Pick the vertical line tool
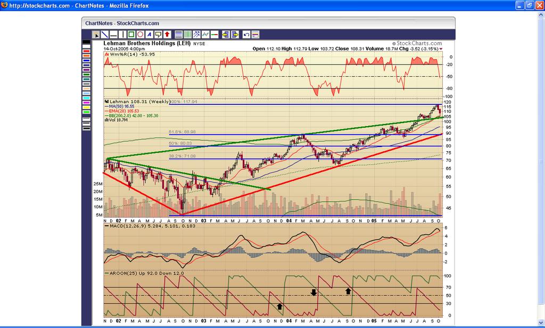 point(122,35)
